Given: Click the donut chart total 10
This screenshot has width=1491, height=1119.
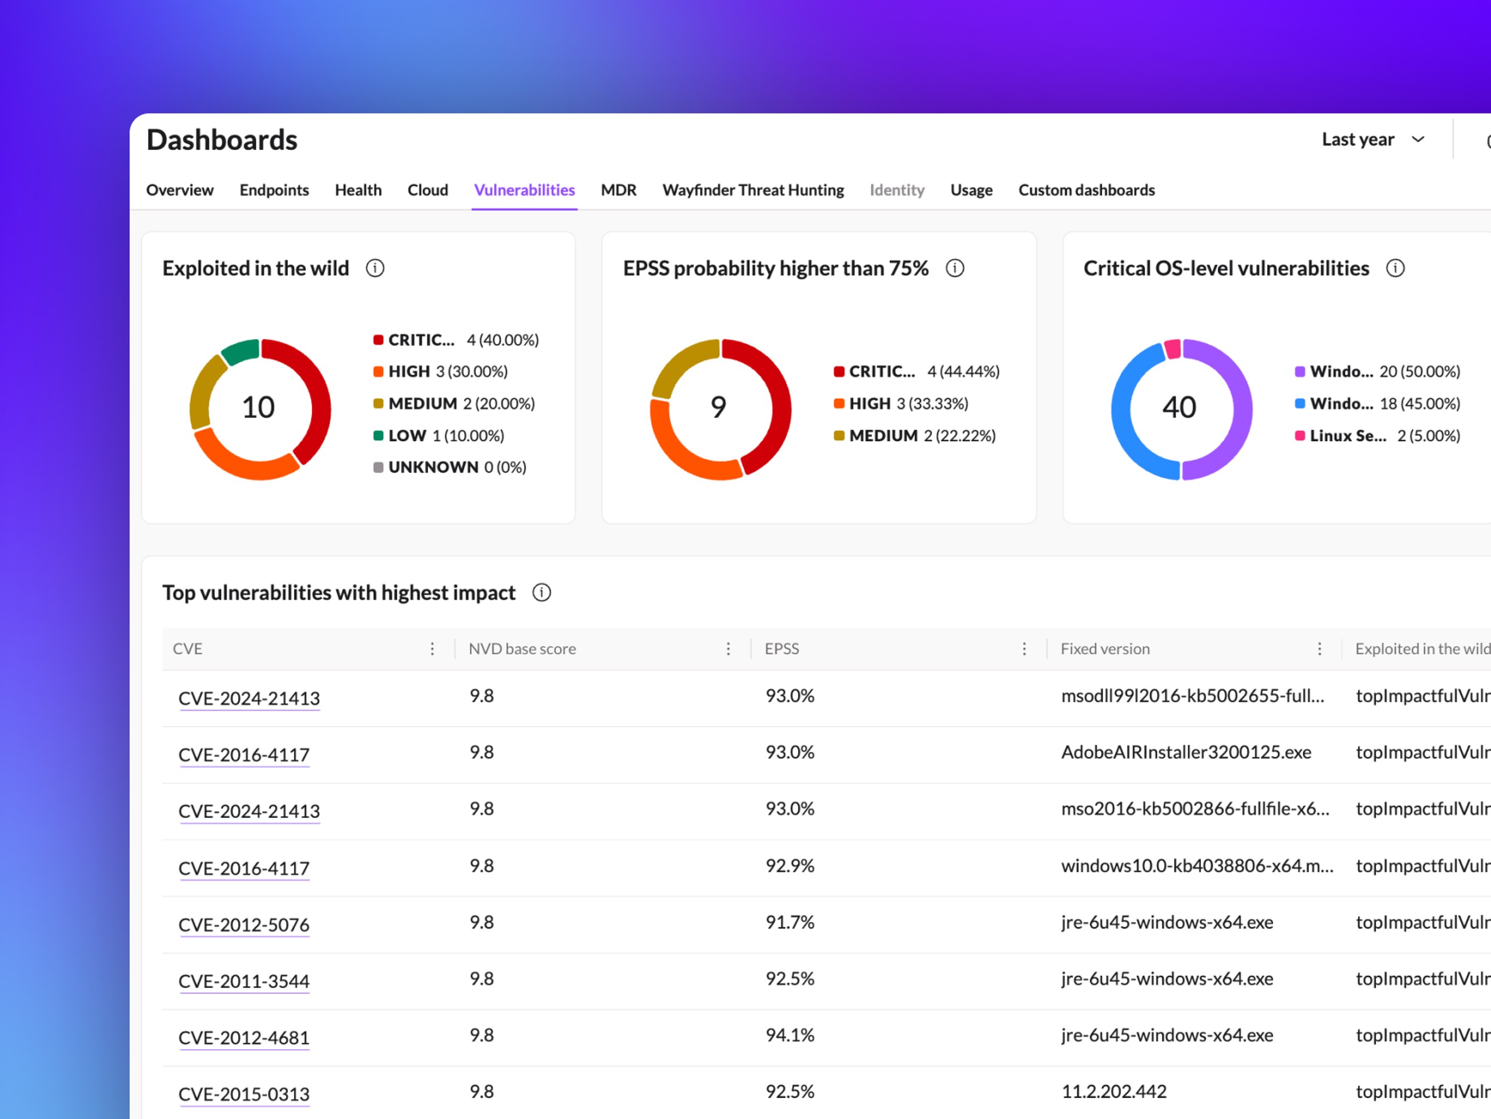Looking at the screenshot, I should tap(259, 408).
